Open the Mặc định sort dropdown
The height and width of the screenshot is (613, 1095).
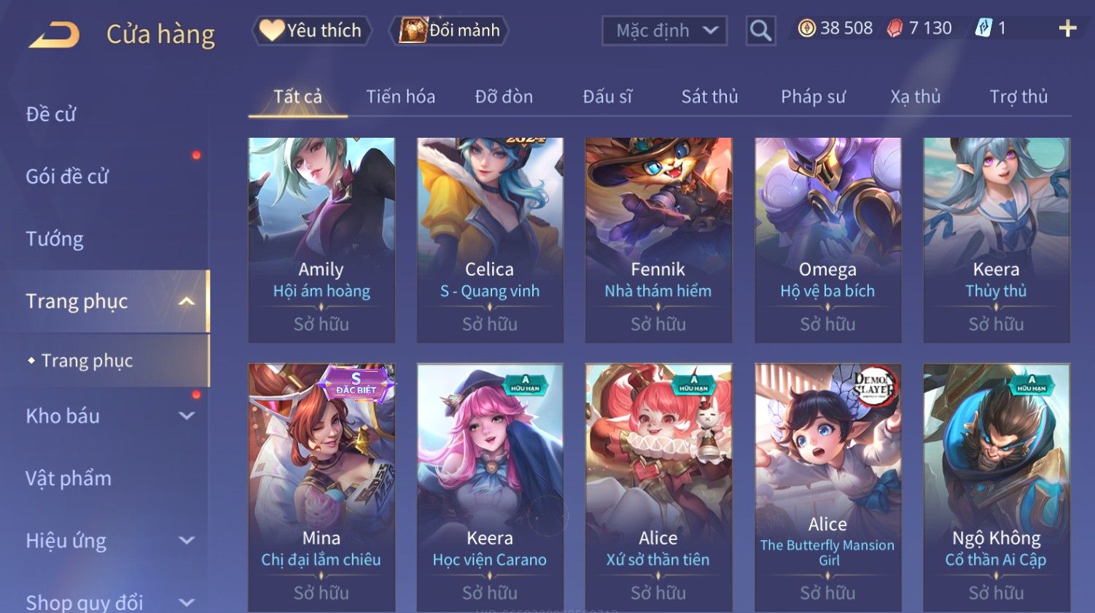coord(664,31)
